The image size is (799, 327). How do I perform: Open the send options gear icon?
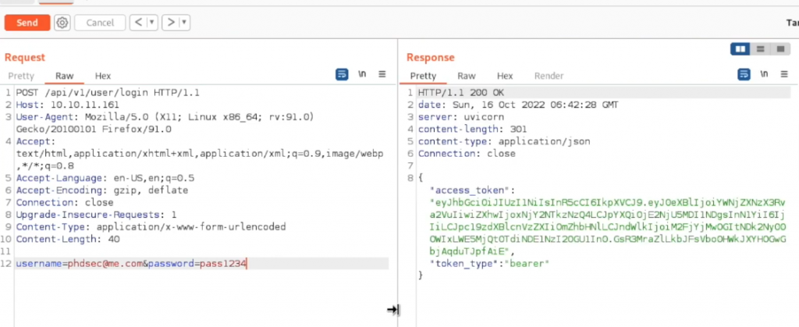pyautogui.click(x=62, y=23)
